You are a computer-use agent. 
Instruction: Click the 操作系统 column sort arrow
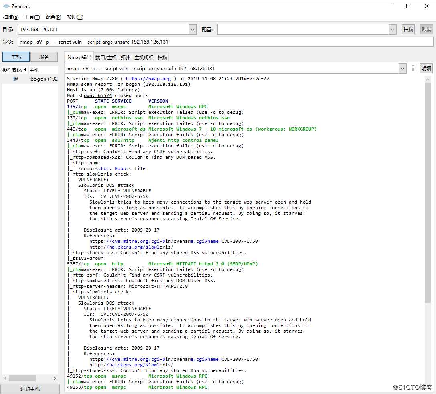(x=25, y=70)
